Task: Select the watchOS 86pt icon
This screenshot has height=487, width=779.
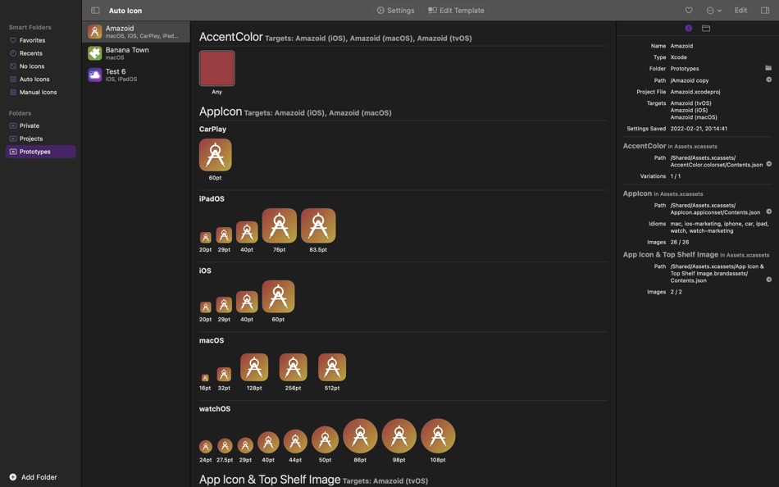Action: 360,436
